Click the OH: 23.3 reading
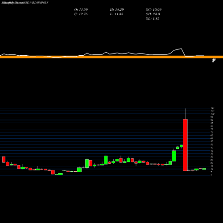The height and width of the screenshot is (223, 223). point(153,14)
